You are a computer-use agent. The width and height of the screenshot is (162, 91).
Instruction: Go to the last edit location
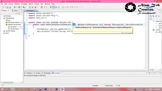[x=72, y=7]
